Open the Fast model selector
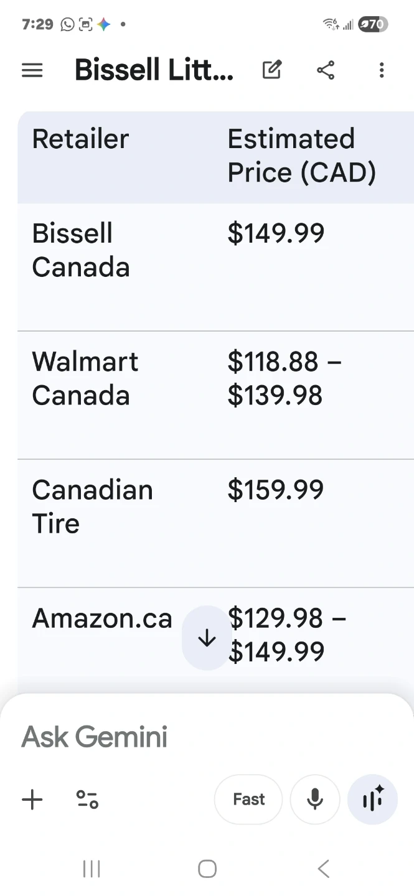The height and width of the screenshot is (896, 414). point(248,800)
